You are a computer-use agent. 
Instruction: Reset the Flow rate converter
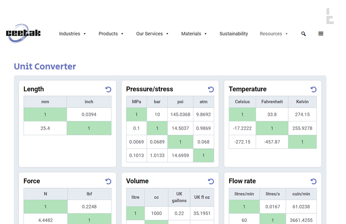point(313,181)
